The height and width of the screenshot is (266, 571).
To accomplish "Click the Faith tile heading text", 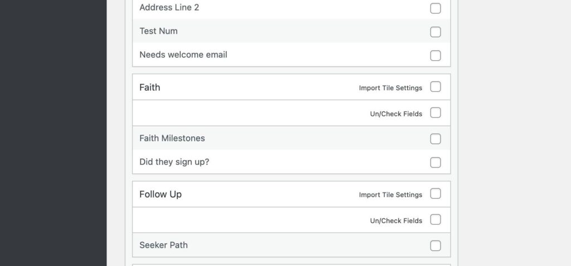I will [x=149, y=87].
